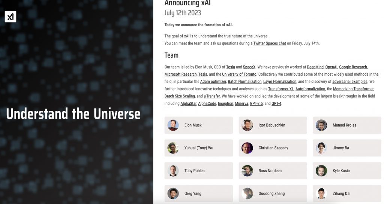Click the GPT-4 link

[x=276, y=104]
